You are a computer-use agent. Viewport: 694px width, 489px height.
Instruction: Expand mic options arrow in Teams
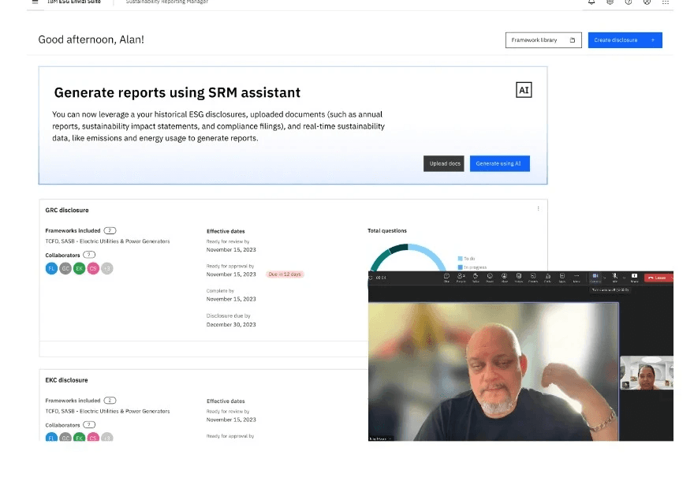tap(624, 278)
